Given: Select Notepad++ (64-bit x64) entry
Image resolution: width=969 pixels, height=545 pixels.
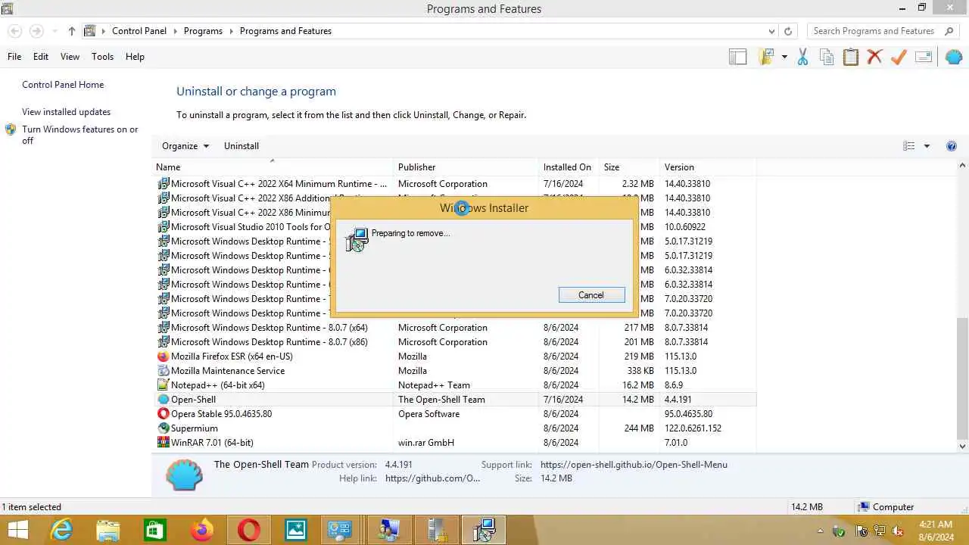Looking at the screenshot, I should 454,385.
